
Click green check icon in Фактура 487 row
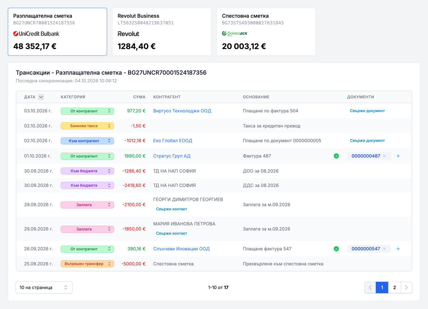coord(336,156)
